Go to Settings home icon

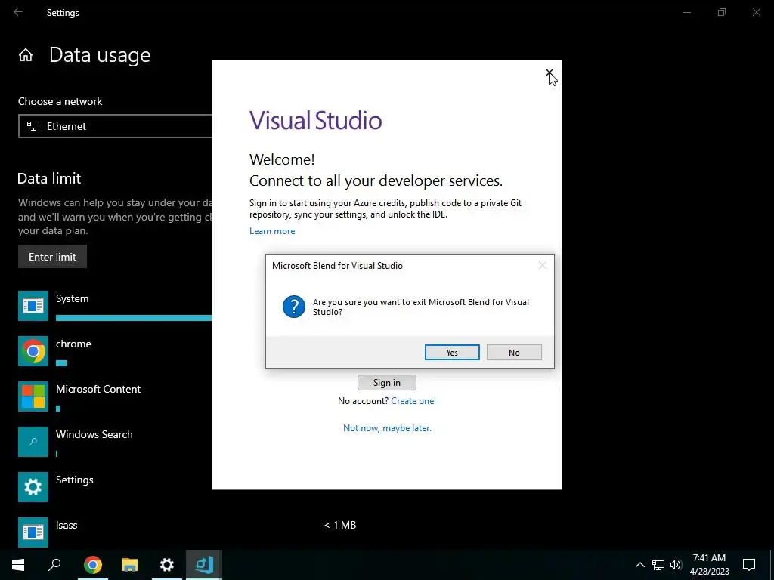click(26, 54)
